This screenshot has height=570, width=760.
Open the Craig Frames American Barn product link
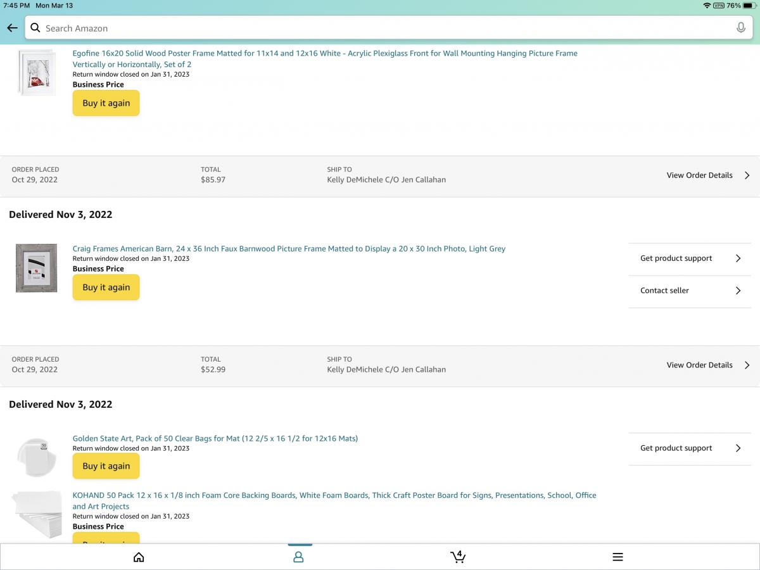click(x=289, y=249)
